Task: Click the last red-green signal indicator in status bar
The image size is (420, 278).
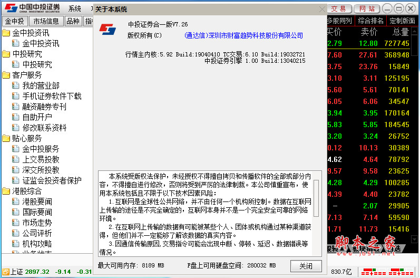Action: coord(401,272)
